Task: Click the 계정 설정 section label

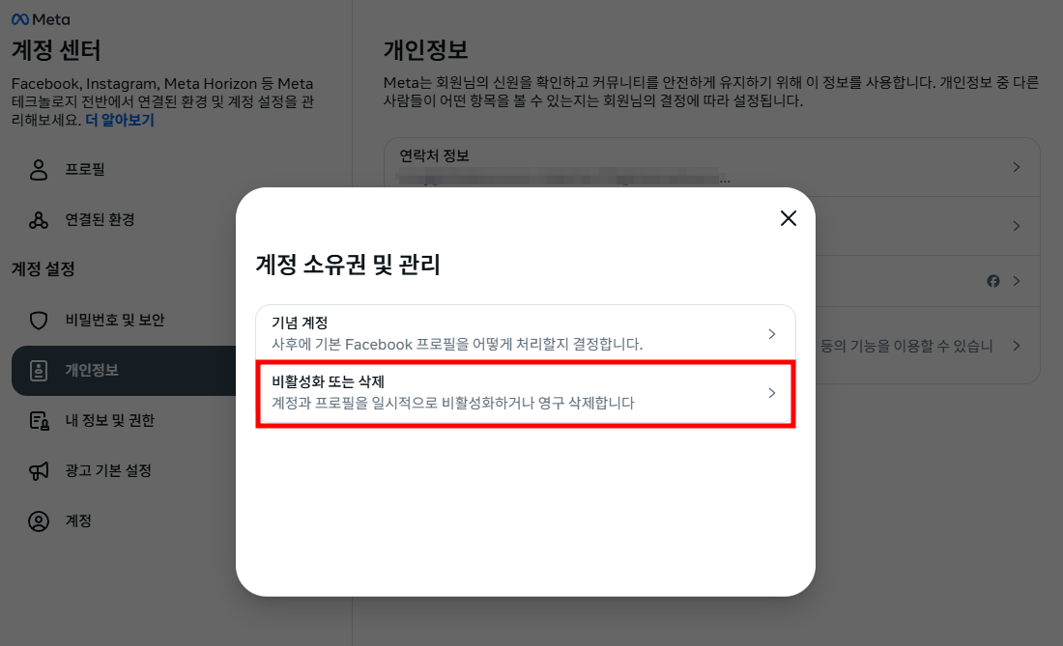Action: pyautogui.click(x=43, y=268)
